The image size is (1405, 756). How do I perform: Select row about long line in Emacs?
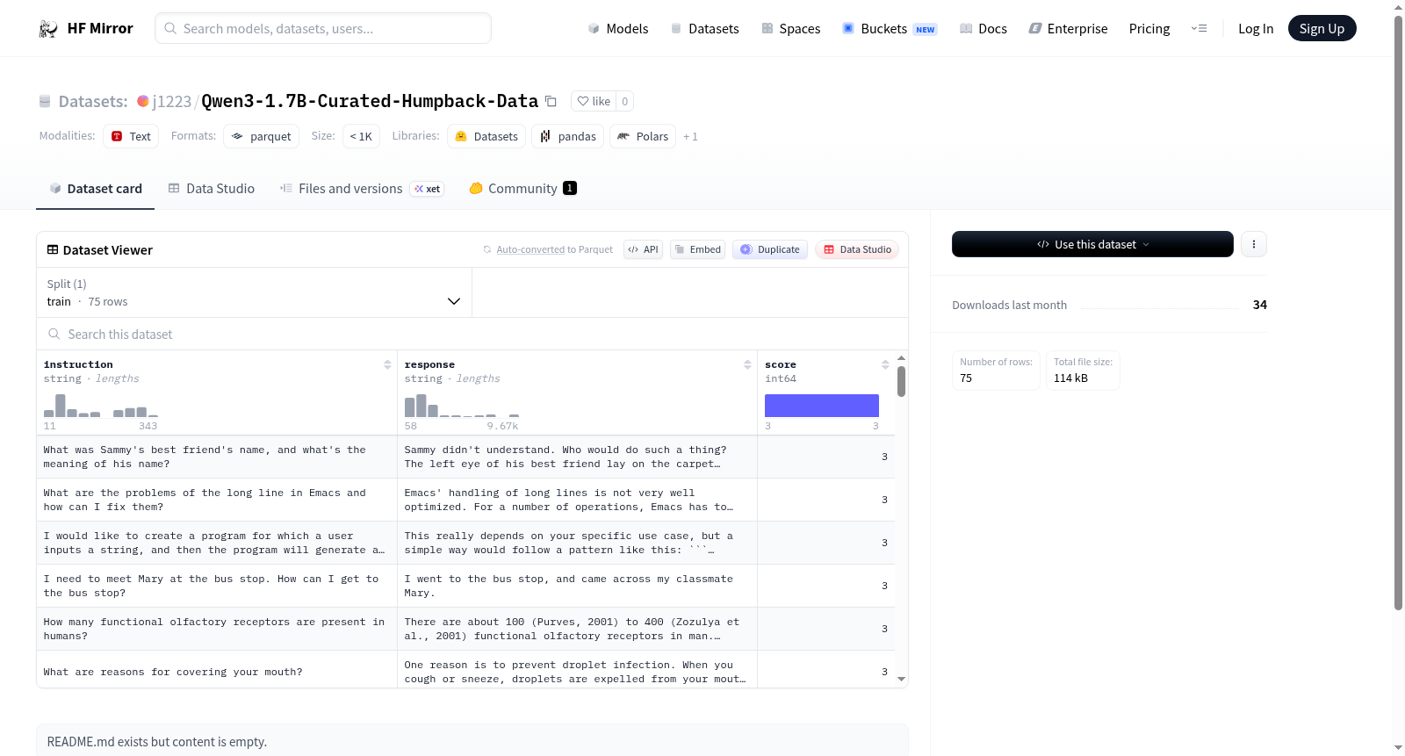point(465,500)
